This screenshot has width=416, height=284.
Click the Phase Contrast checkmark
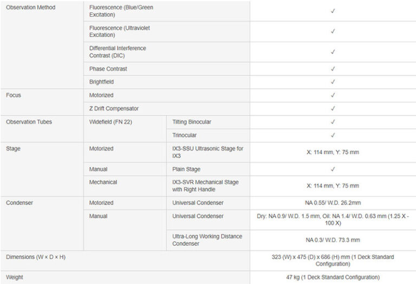(333, 69)
